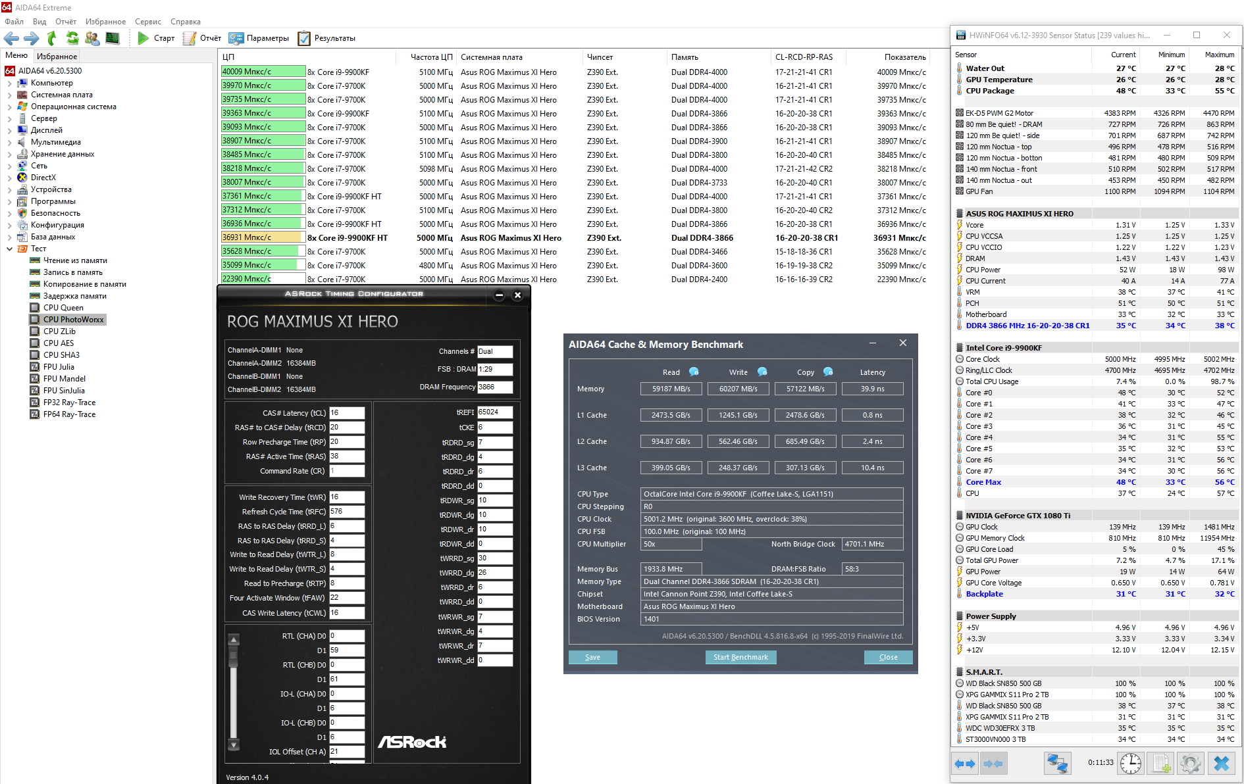This screenshot has height=784, width=1244.
Task: Click the DRAM Frequency field
Action: 495,387
